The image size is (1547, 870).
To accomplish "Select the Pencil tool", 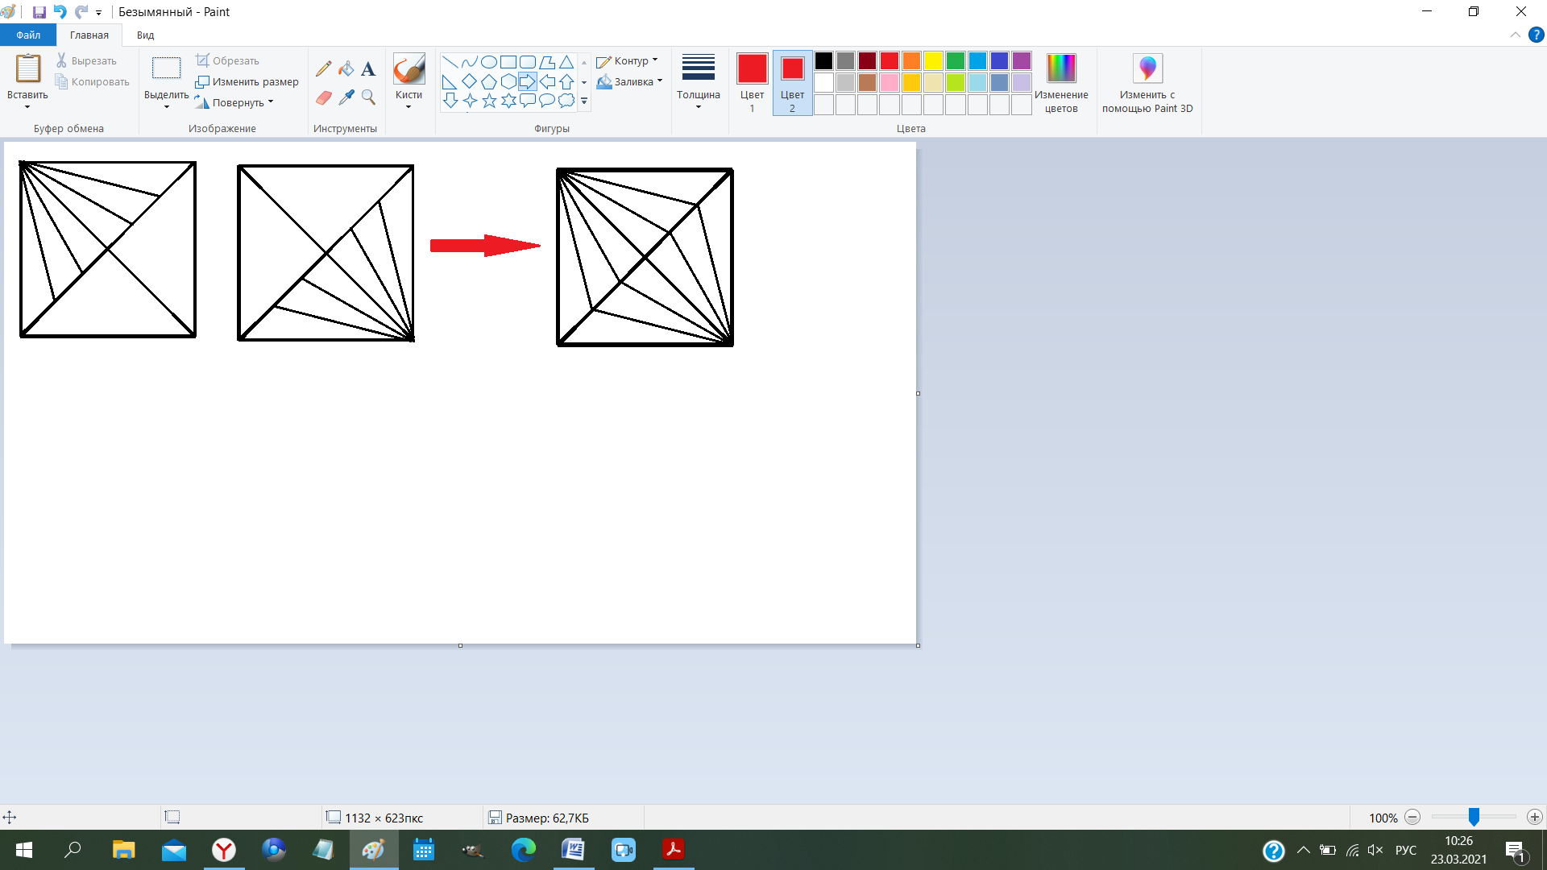I will [x=323, y=69].
